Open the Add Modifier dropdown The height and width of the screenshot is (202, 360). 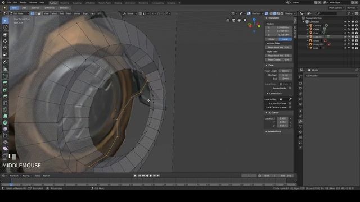coord(331,76)
